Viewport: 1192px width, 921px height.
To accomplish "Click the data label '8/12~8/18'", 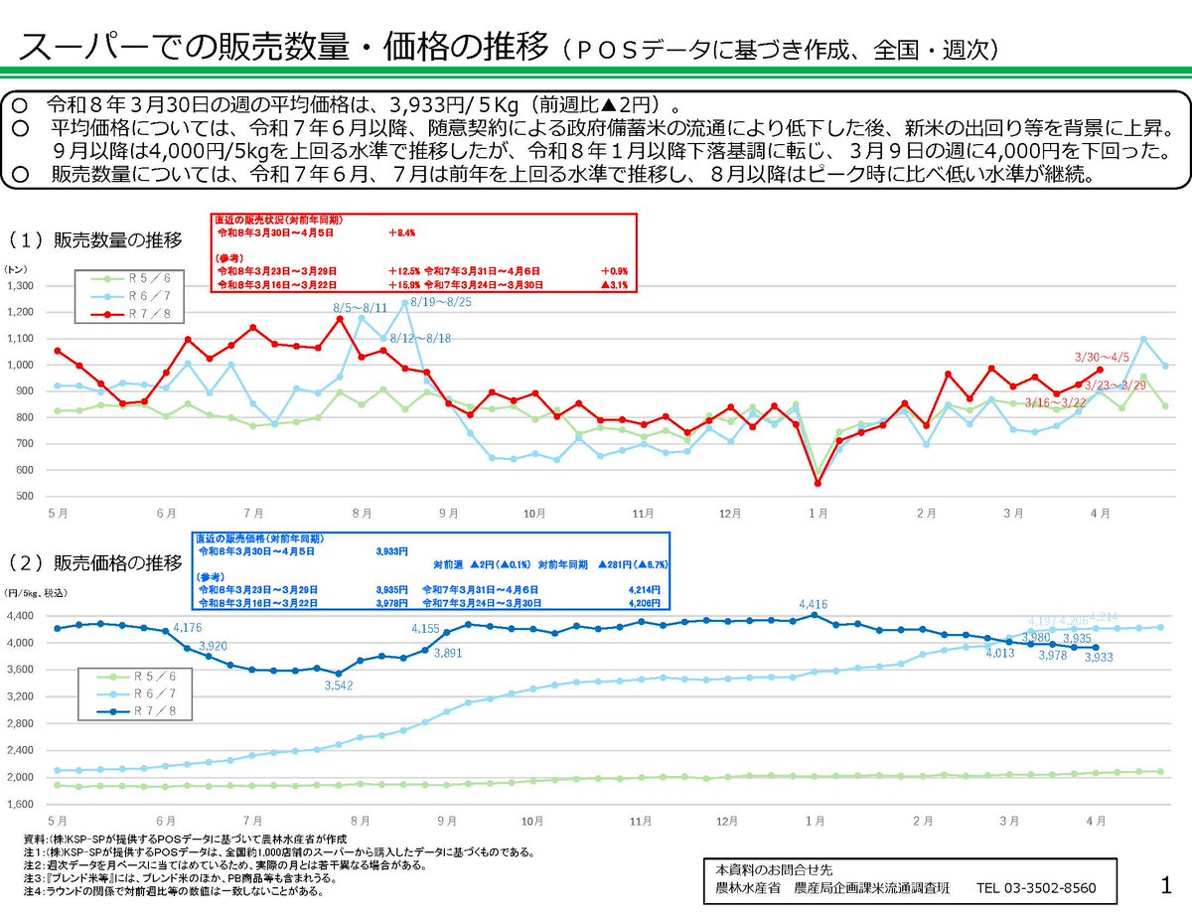I will point(420,338).
